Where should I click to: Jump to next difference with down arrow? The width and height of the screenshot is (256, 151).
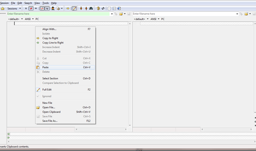[x=81, y=9]
